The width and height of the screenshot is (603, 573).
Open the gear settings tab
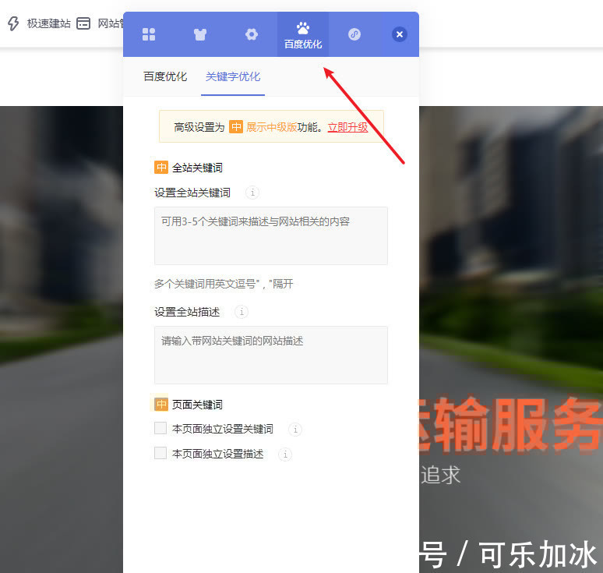[x=252, y=34]
